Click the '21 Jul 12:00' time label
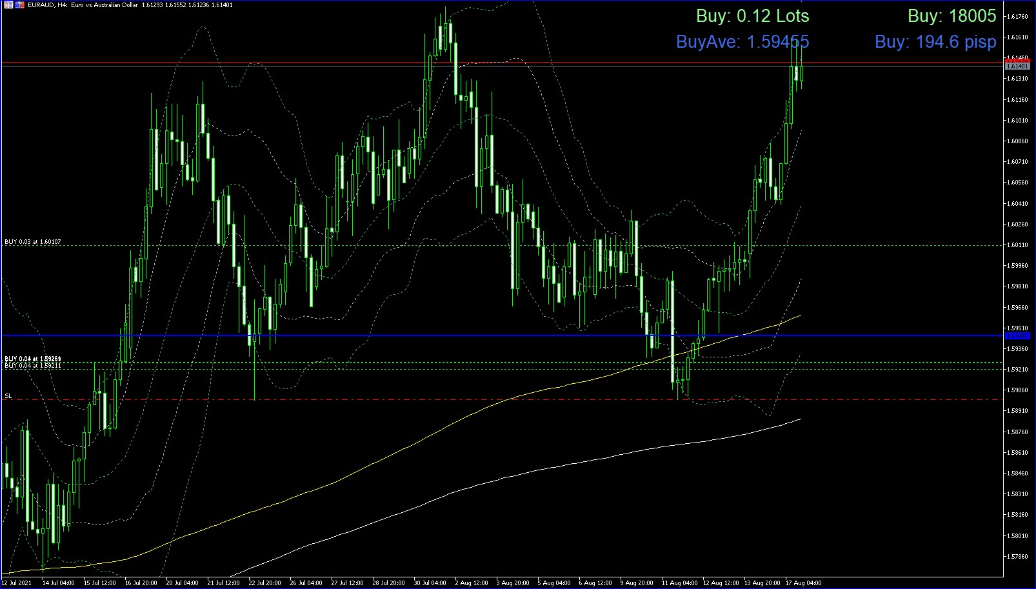Screen dimensions: 1036x589 click(223, 583)
